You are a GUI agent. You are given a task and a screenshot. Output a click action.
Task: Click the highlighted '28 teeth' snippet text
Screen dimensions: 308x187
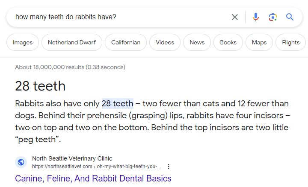[118, 103]
